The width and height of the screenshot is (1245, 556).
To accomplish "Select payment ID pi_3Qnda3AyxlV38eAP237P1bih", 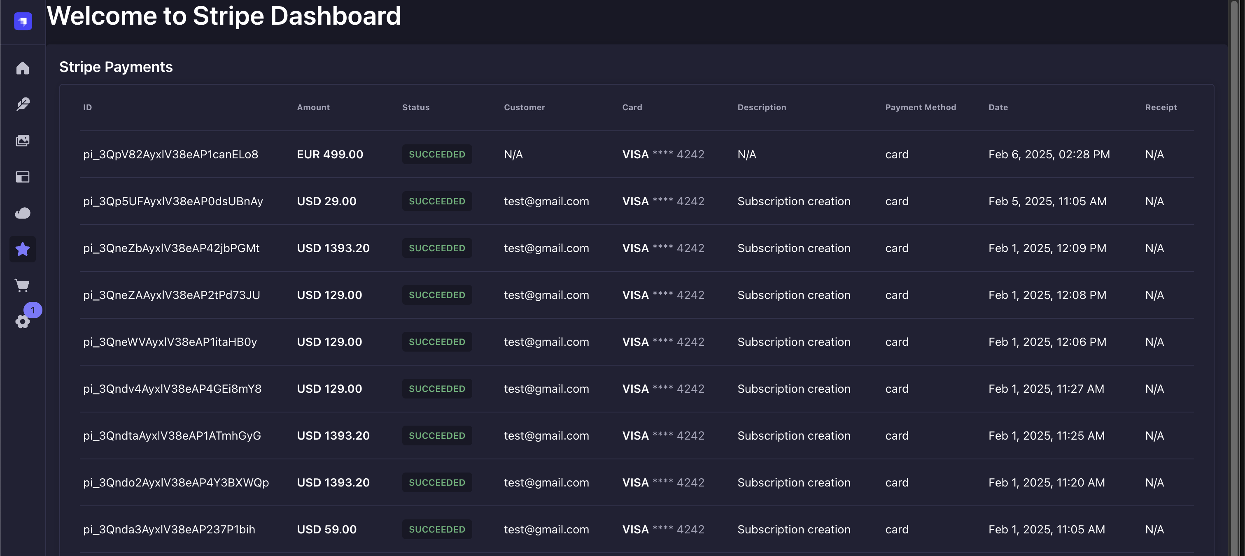I will point(169,529).
